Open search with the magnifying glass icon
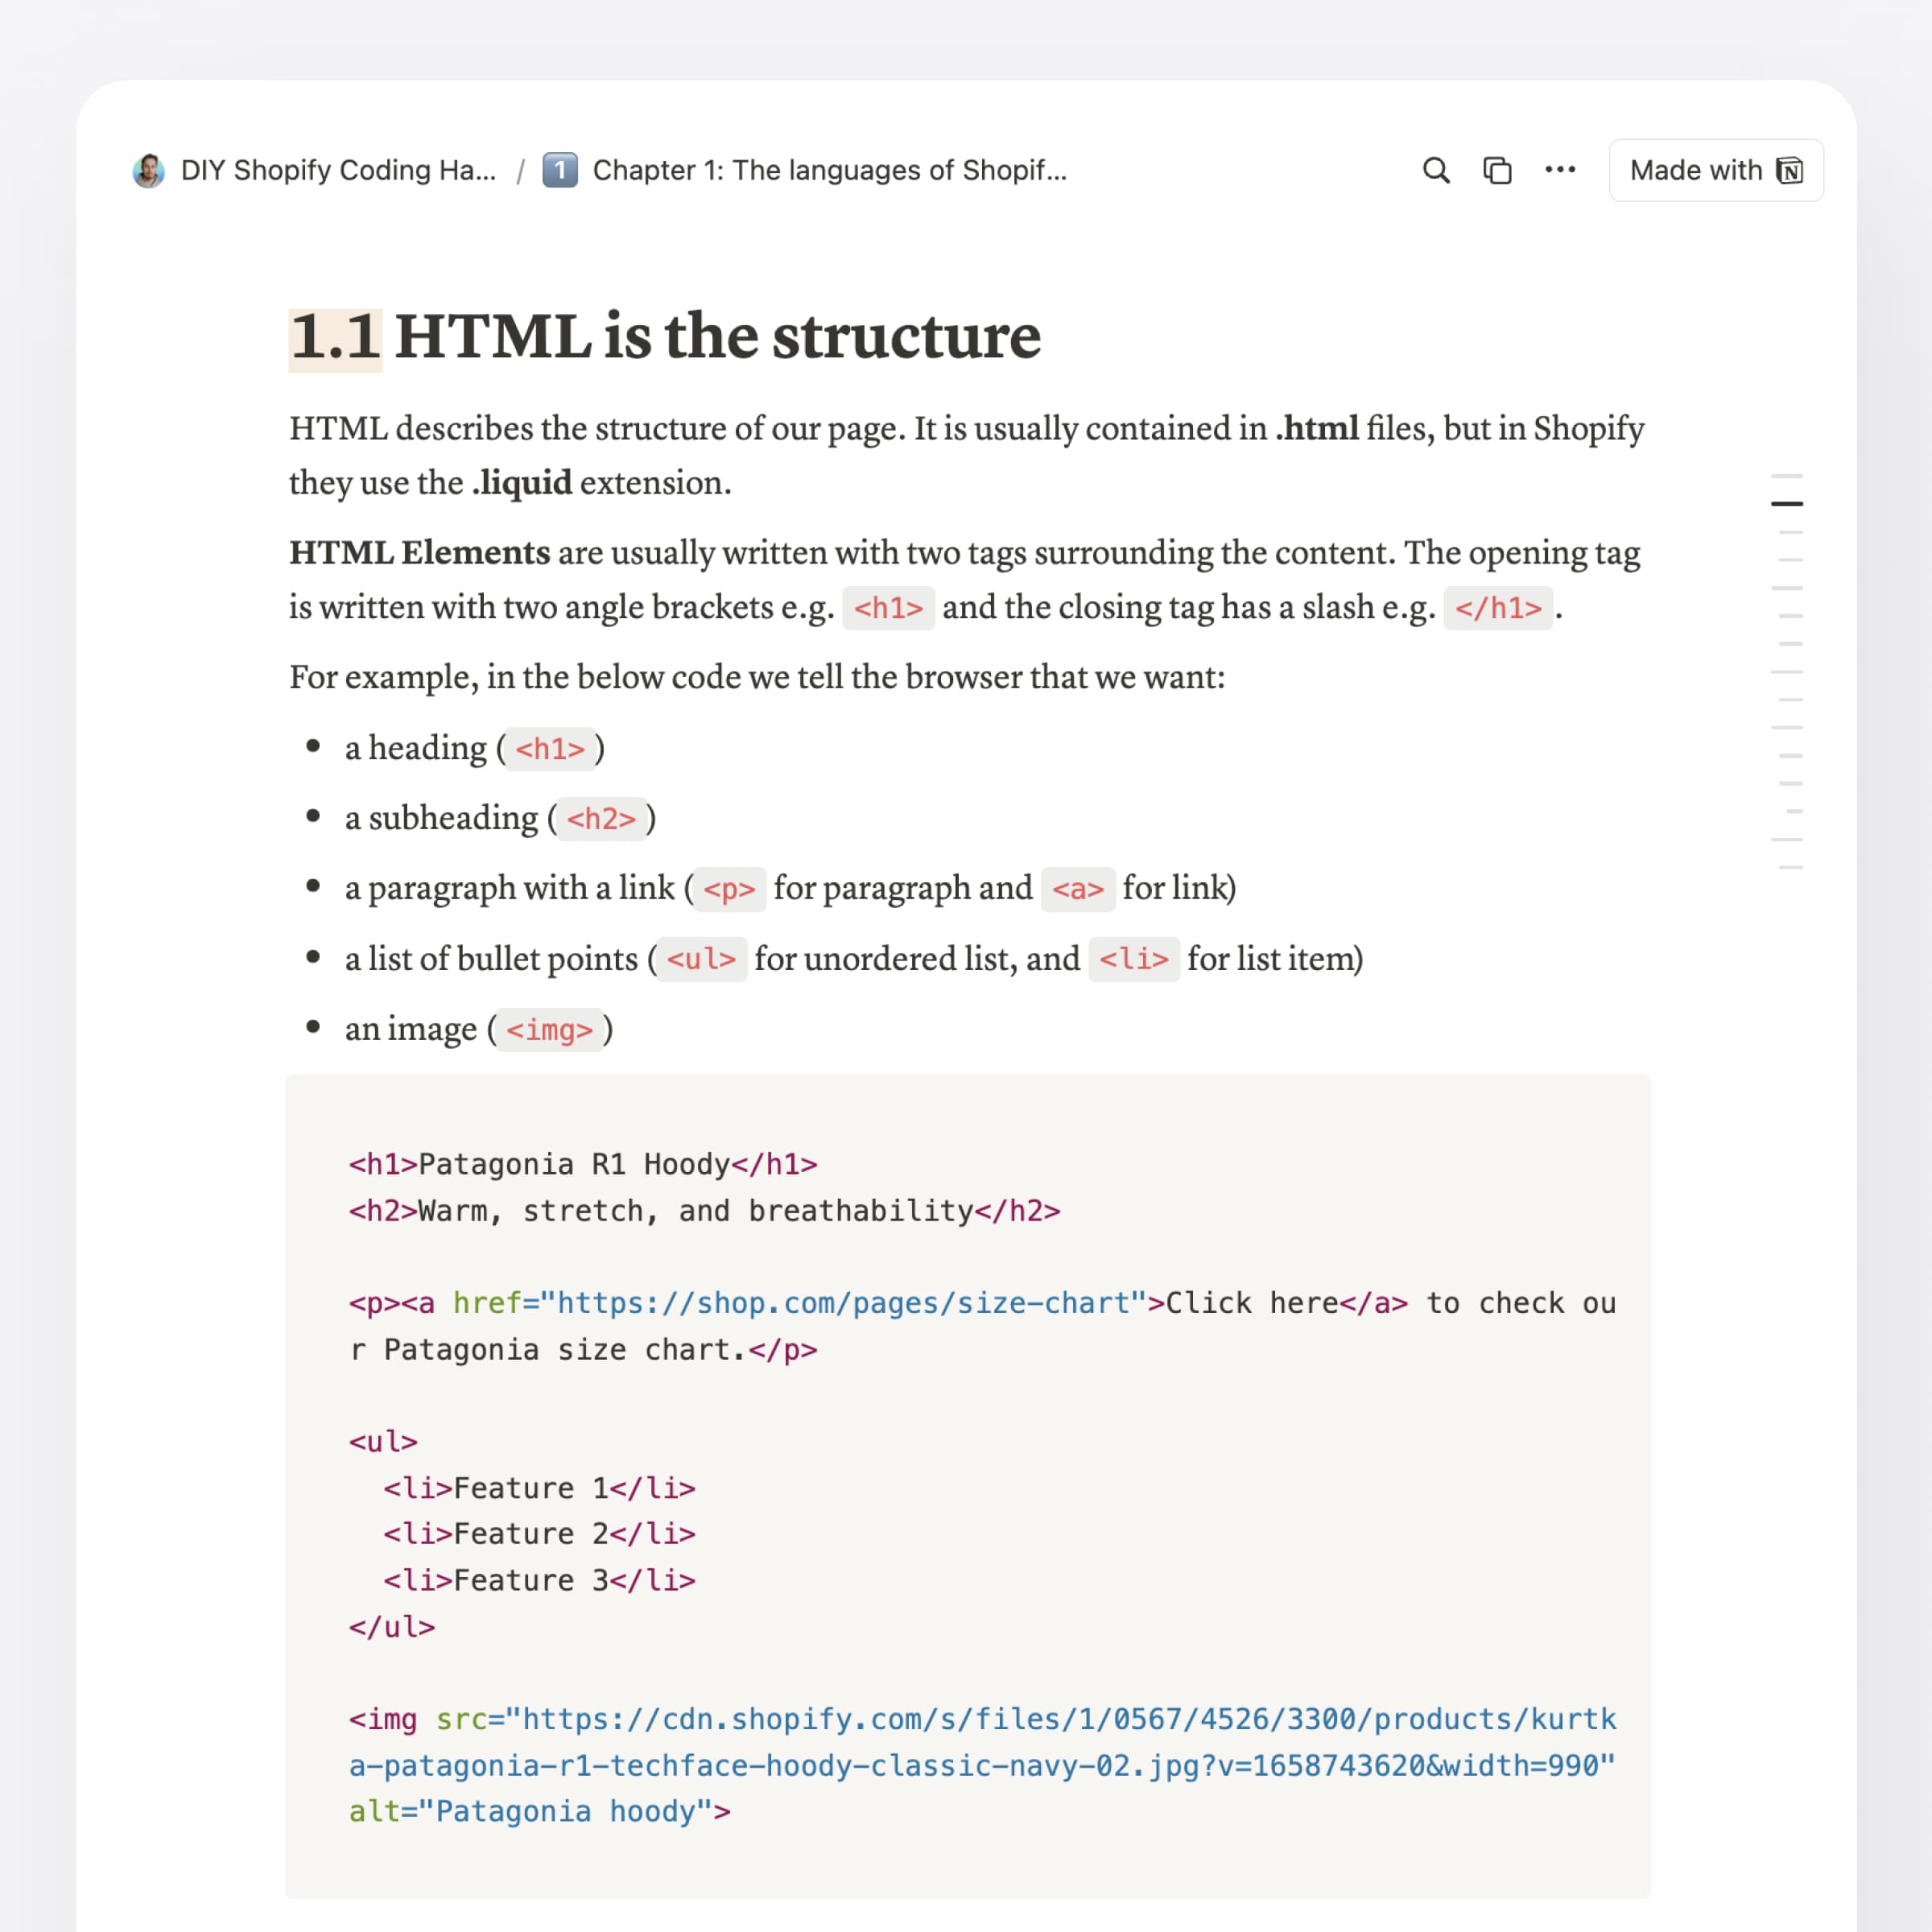Image resolution: width=1932 pixels, height=1932 pixels. 1435,170
